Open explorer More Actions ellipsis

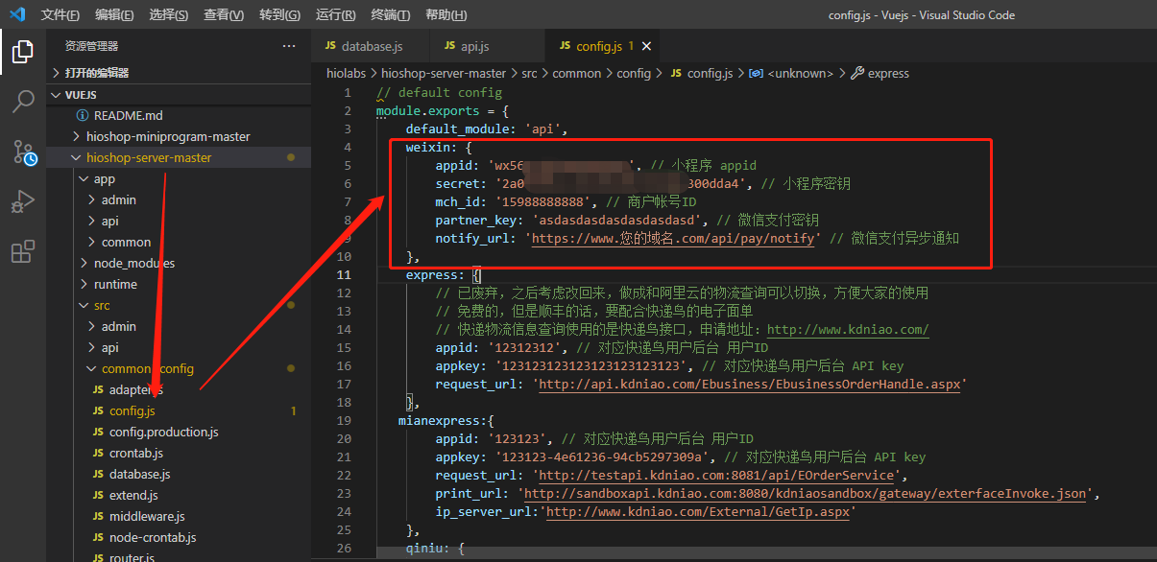tap(289, 46)
